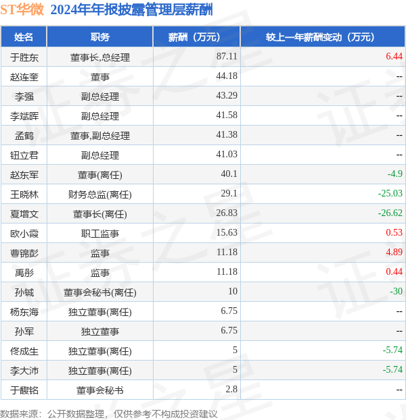Click the salary value 43.29
The width and height of the screenshot is (406, 420).
click(227, 95)
